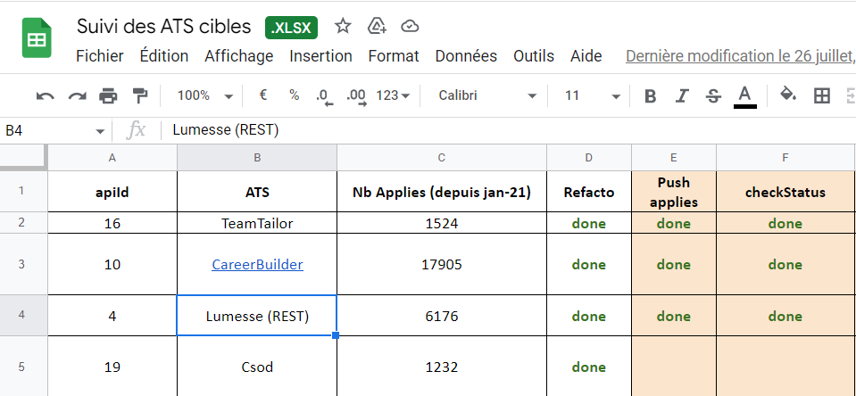The image size is (856, 396).
Task: Select the cell containing 6176
Action: click(442, 316)
